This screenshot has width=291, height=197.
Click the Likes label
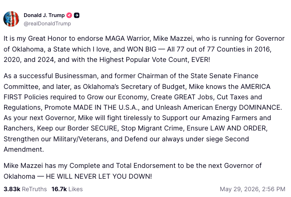click(x=75, y=189)
